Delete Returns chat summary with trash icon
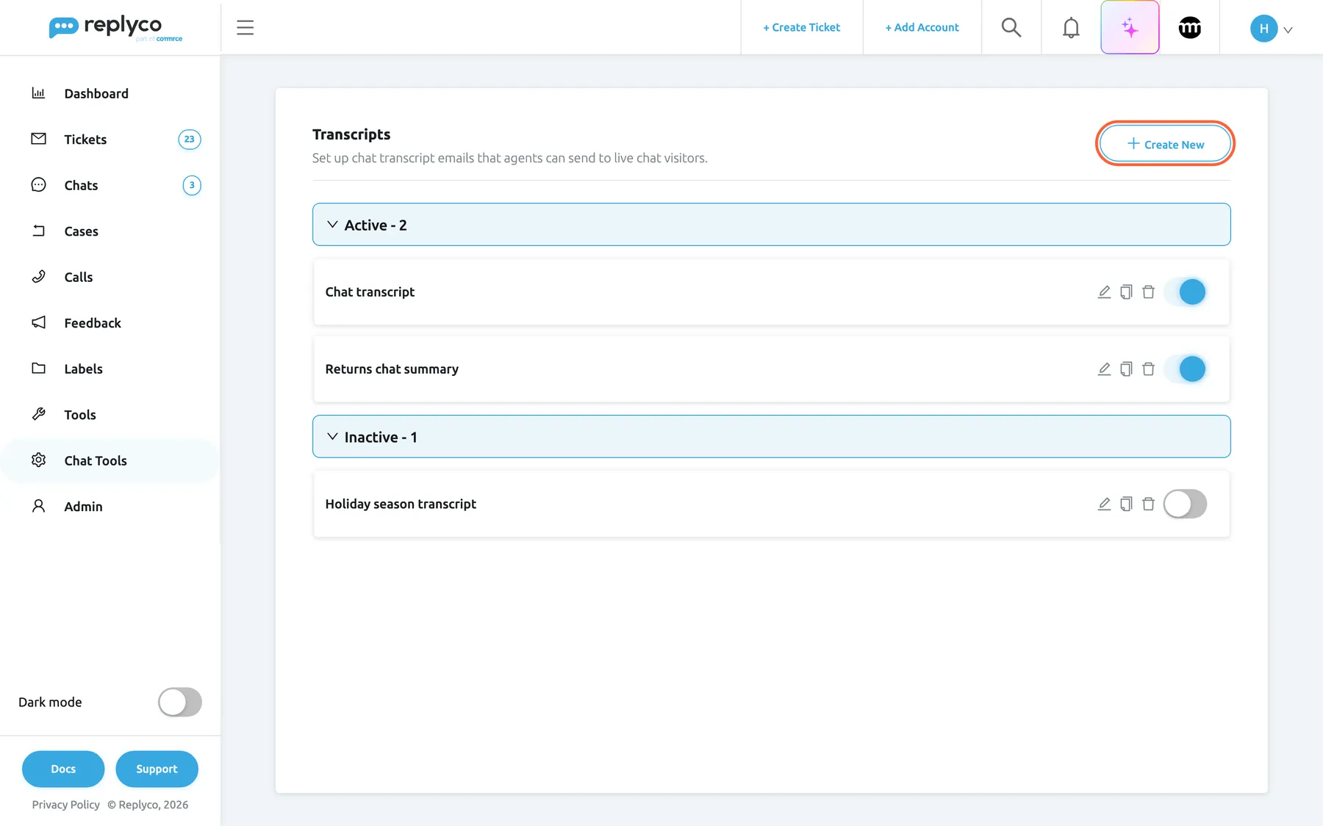1323x826 pixels. pyautogui.click(x=1148, y=369)
